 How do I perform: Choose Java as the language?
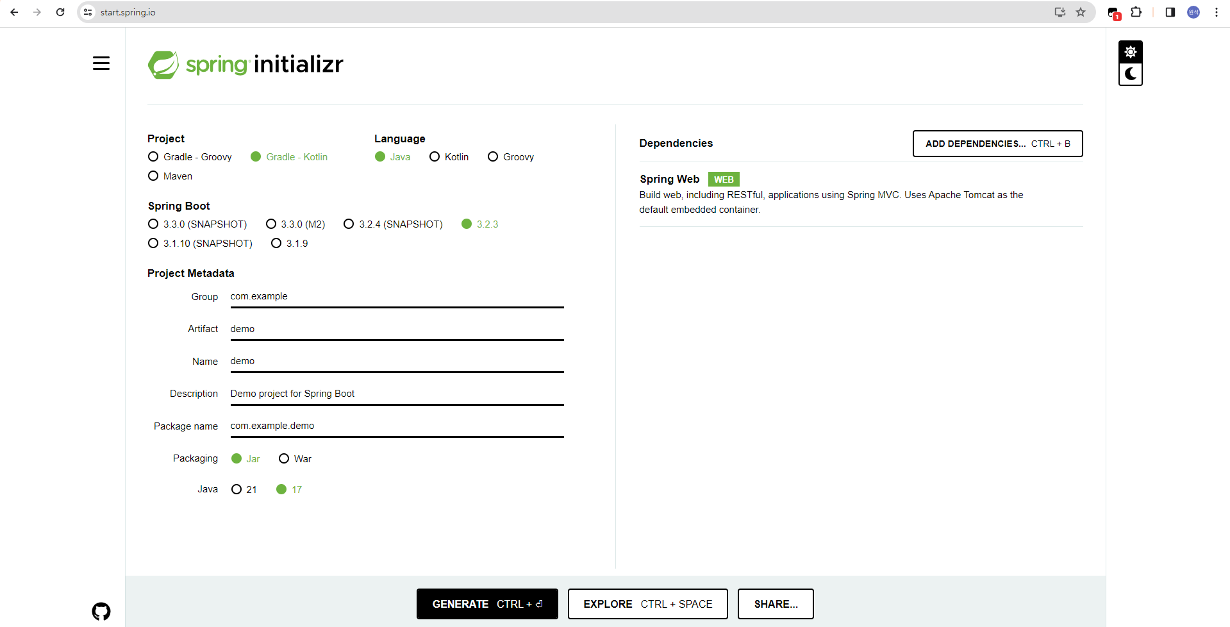click(x=393, y=157)
